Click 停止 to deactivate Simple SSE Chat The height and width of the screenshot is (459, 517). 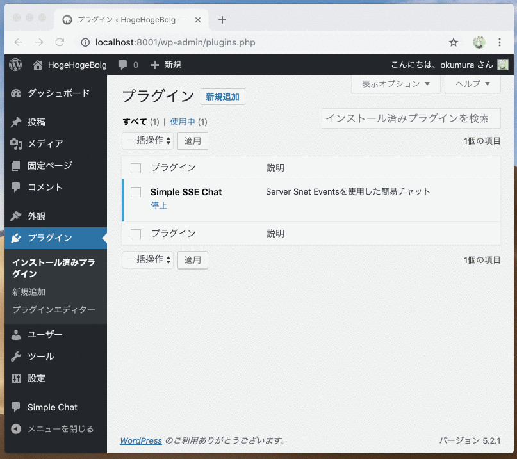click(158, 206)
